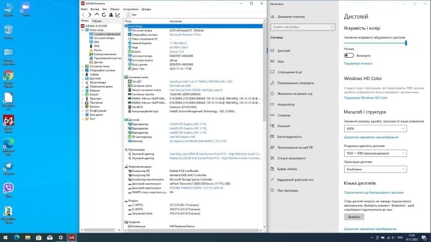Open advanced display settings link
The width and height of the screenshot is (431, 242).
(x=370, y=229)
